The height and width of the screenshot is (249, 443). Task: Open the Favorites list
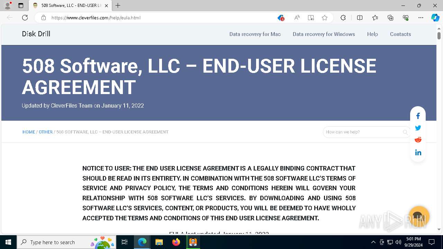pyautogui.click(x=375, y=18)
